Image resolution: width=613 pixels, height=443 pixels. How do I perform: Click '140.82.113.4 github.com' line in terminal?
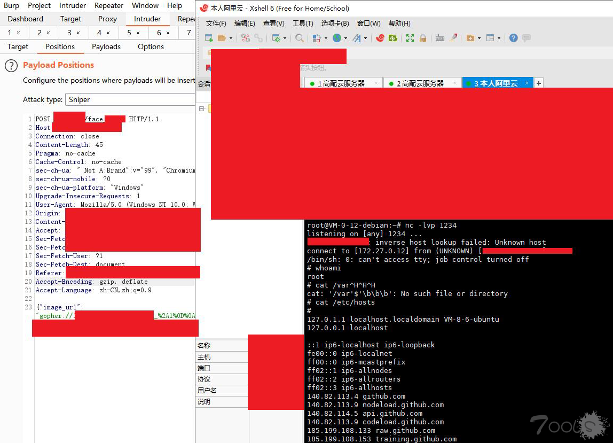pos(356,397)
